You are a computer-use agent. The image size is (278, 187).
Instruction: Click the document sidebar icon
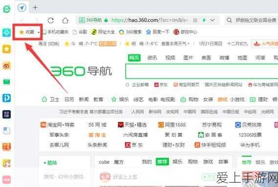(6, 131)
